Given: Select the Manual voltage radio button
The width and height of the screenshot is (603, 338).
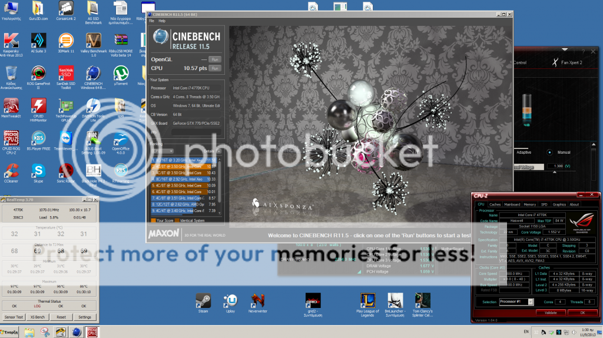Looking at the screenshot, I should click(x=549, y=151).
